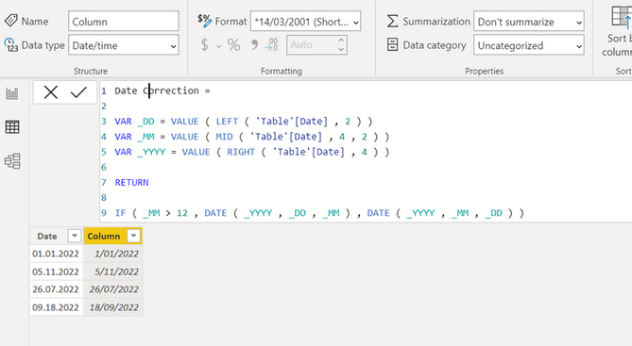Open the currency symbol dropdown arrow
632x346 pixels.
coord(218,46)
